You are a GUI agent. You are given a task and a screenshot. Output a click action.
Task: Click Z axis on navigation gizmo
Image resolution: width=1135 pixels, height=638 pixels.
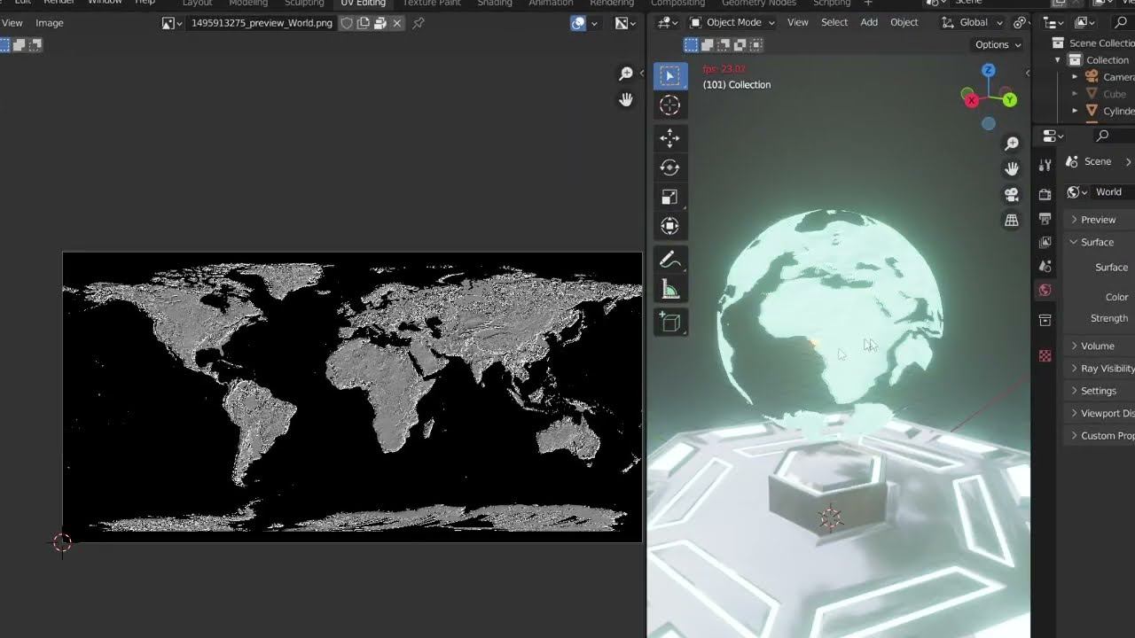989,70
